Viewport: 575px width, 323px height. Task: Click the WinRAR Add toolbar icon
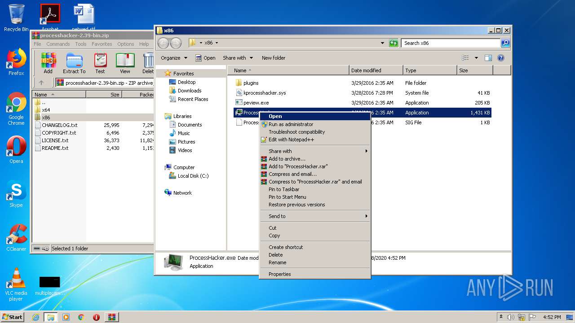coord(48,63)
